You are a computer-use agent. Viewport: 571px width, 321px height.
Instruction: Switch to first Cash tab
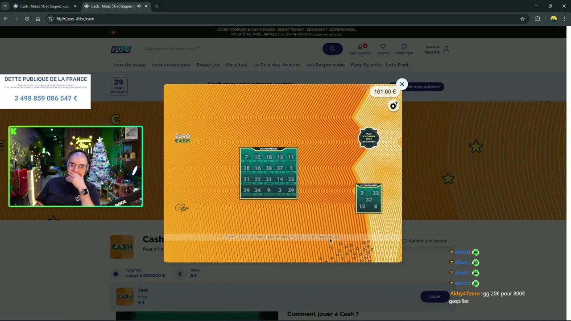[x=45, y=6]
